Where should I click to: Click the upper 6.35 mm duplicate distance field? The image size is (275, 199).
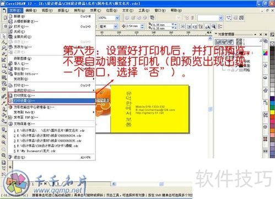click(x=162, y=25)
